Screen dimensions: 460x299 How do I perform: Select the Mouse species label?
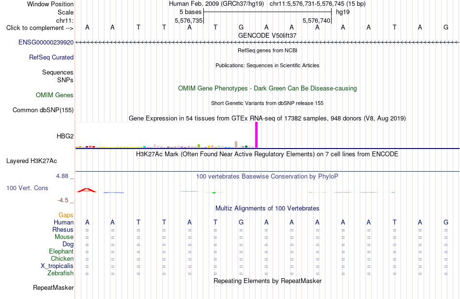coord(64,237)
